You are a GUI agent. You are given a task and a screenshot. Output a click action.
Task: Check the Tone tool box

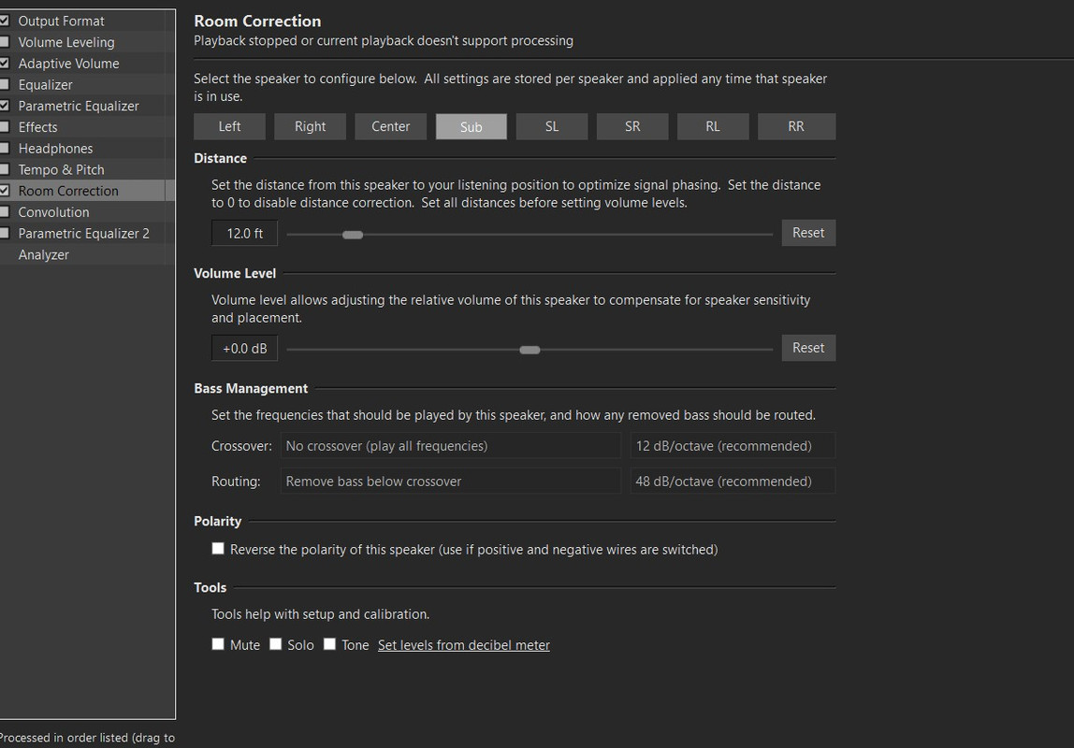point(329,644)
